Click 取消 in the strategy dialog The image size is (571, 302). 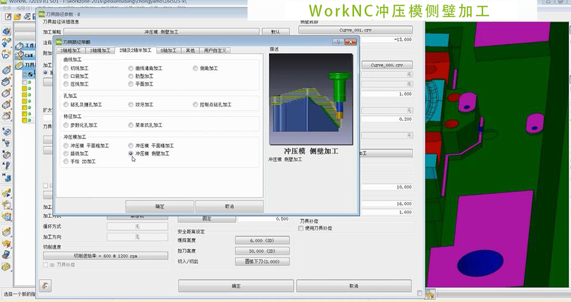pyautogui.click(x=229, y=206)
